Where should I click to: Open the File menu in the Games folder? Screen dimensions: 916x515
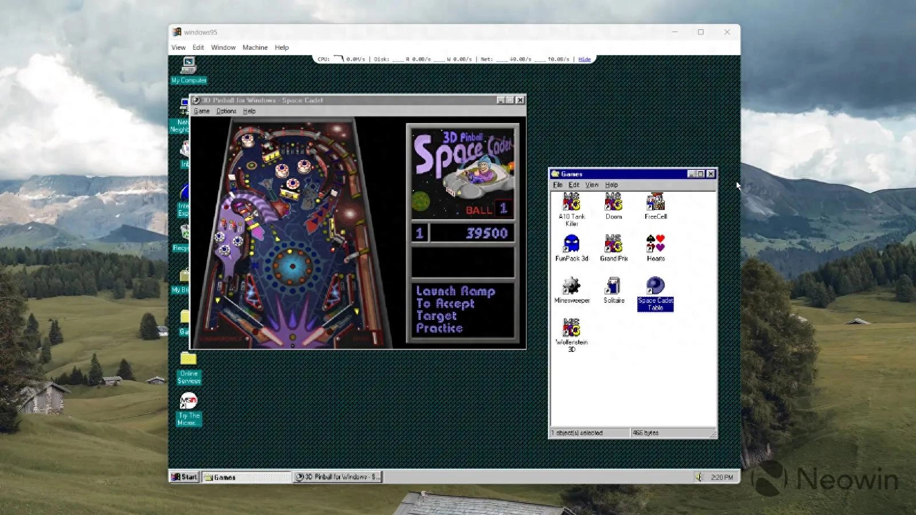tap(558, 185)
